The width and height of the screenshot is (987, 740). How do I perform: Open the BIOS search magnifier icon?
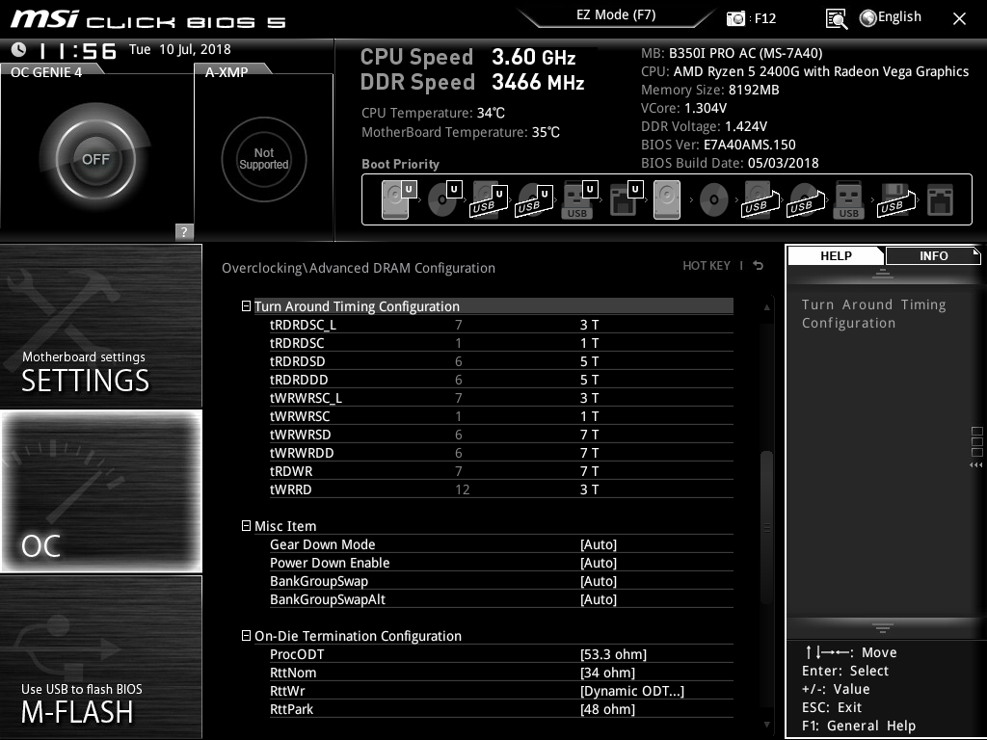[836, 18]
